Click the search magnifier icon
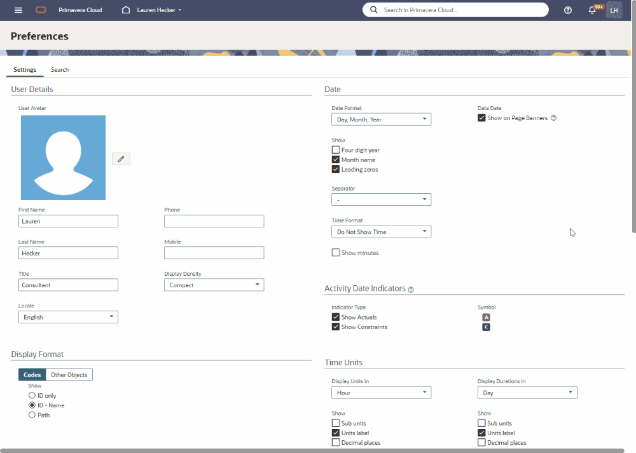This screenshot has width=636, height=453. point(373,10)
